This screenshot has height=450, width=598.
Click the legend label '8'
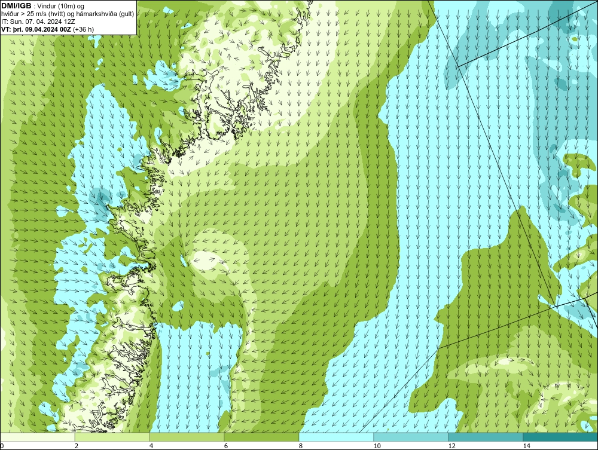pos(301,446)
